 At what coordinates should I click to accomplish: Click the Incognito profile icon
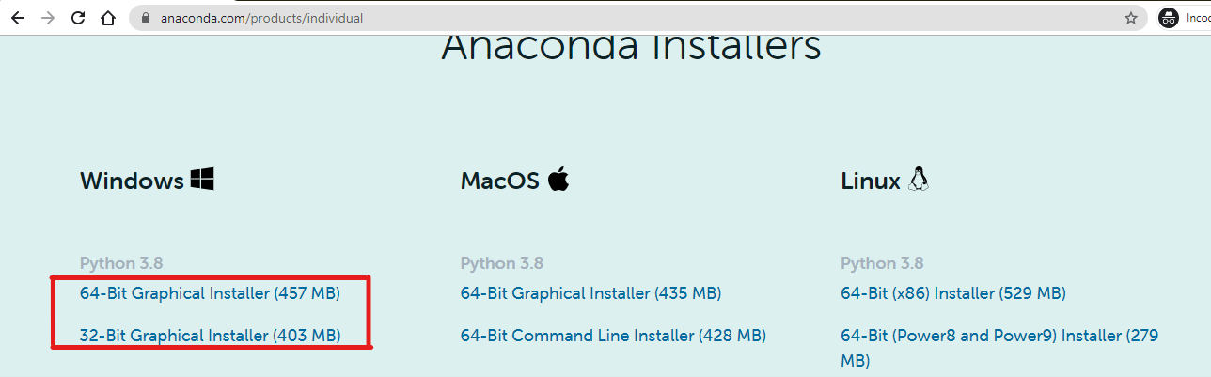pyautogui.click(x=1169, y=18)
